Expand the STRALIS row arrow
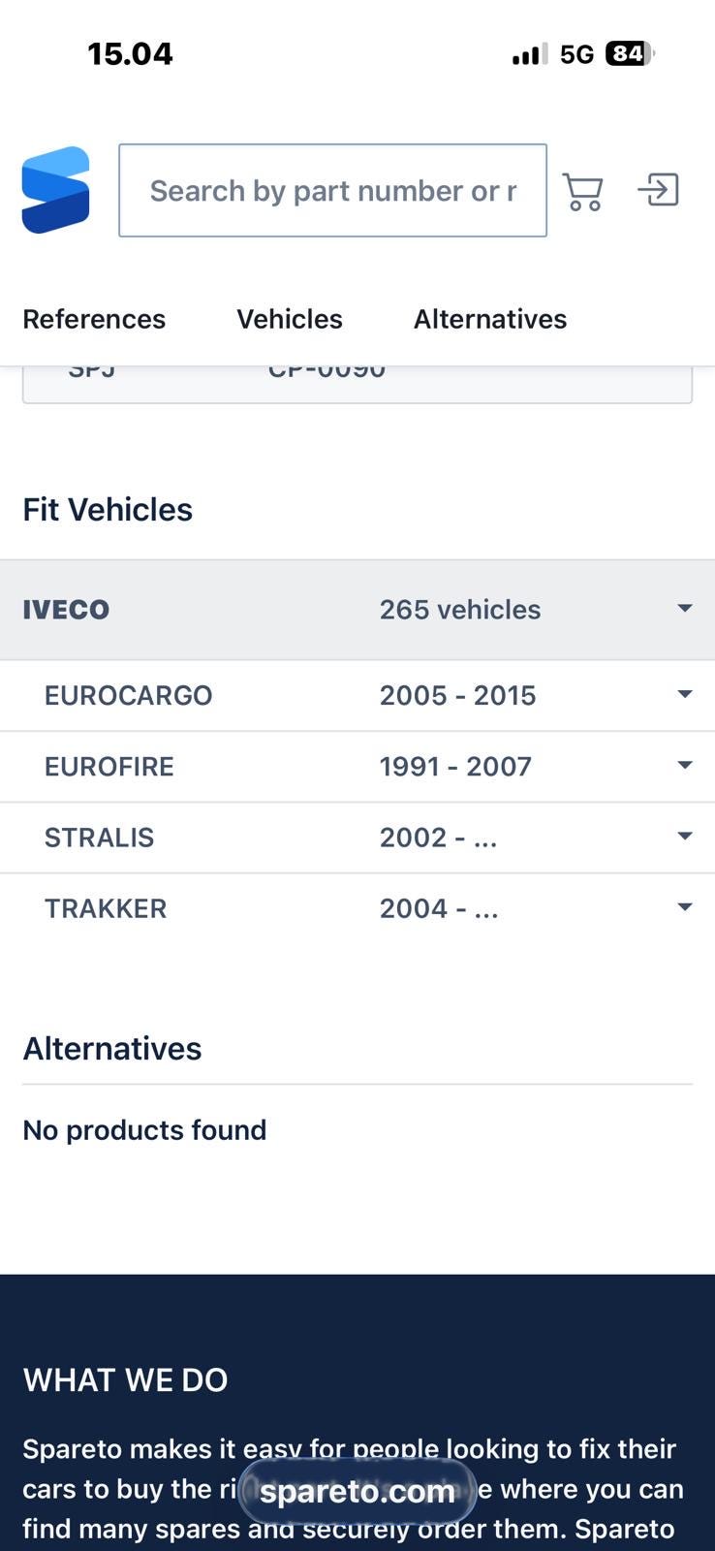 pyautogui.click(x=685, y=837)
